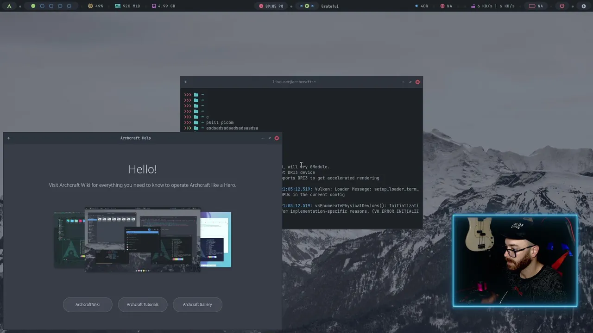
Task: Click the "09:05 PM" clock time
Action: click(x=274, y=6)
